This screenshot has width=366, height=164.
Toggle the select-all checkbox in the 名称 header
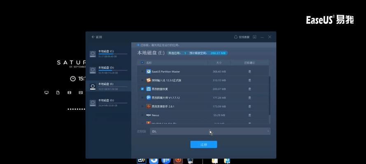[142, 63]
